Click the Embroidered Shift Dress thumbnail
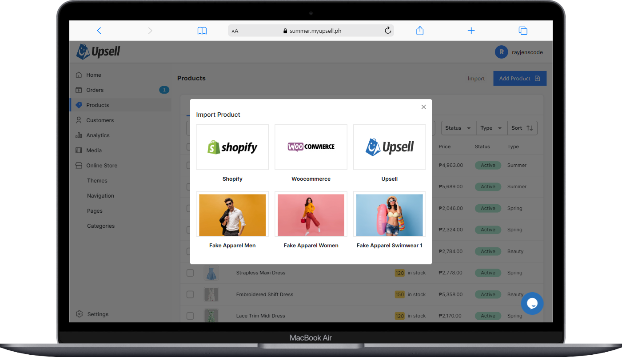Screen dimensions: 622x357 click(211, 294)
